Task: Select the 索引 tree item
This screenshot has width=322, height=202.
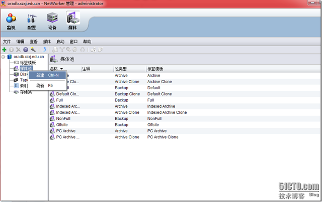Action: tap(24, 86)
